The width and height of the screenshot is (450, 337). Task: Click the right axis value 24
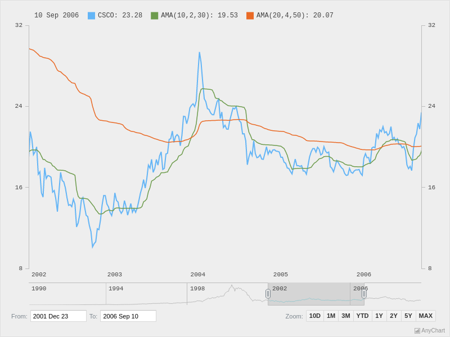click(431, 106)
